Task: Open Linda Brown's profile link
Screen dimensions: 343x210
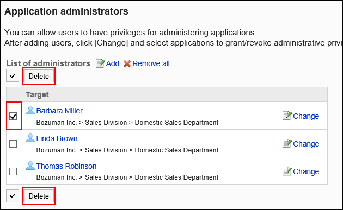Action: [x=57, y=138]
